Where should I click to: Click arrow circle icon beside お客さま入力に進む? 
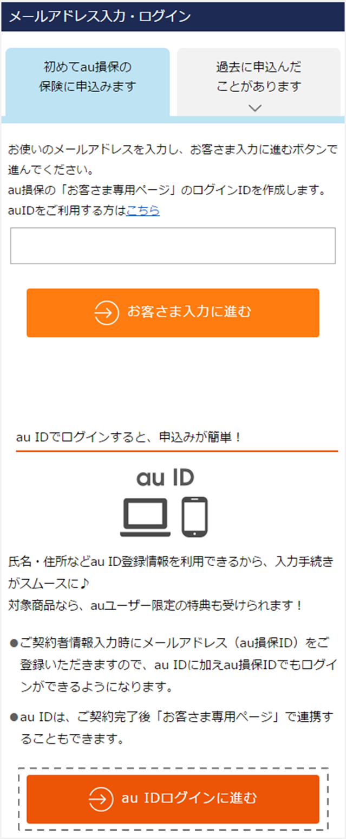(106, 312)
